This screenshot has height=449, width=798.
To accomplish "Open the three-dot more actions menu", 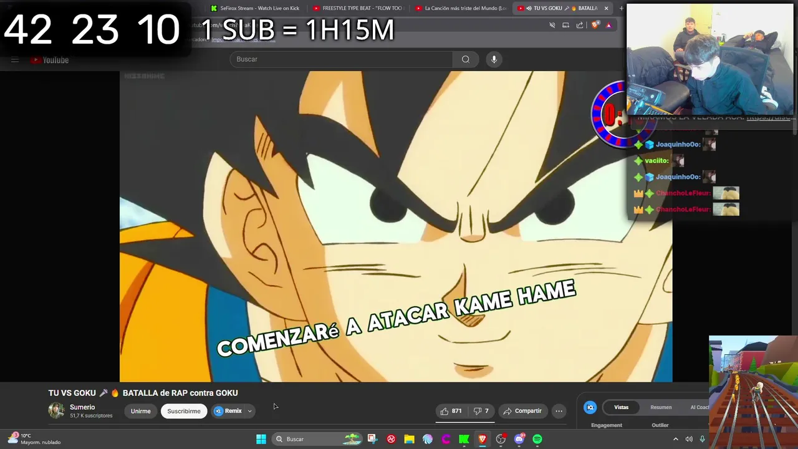I will 559,411.
